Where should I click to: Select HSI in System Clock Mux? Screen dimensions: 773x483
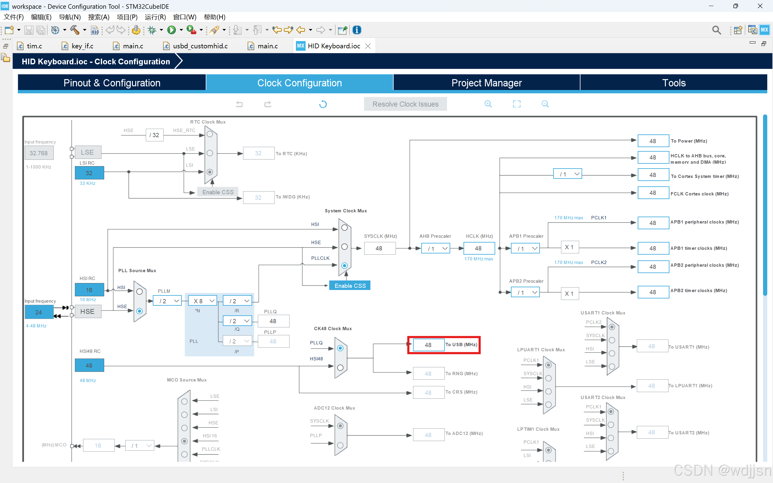[x=344, y=228]
